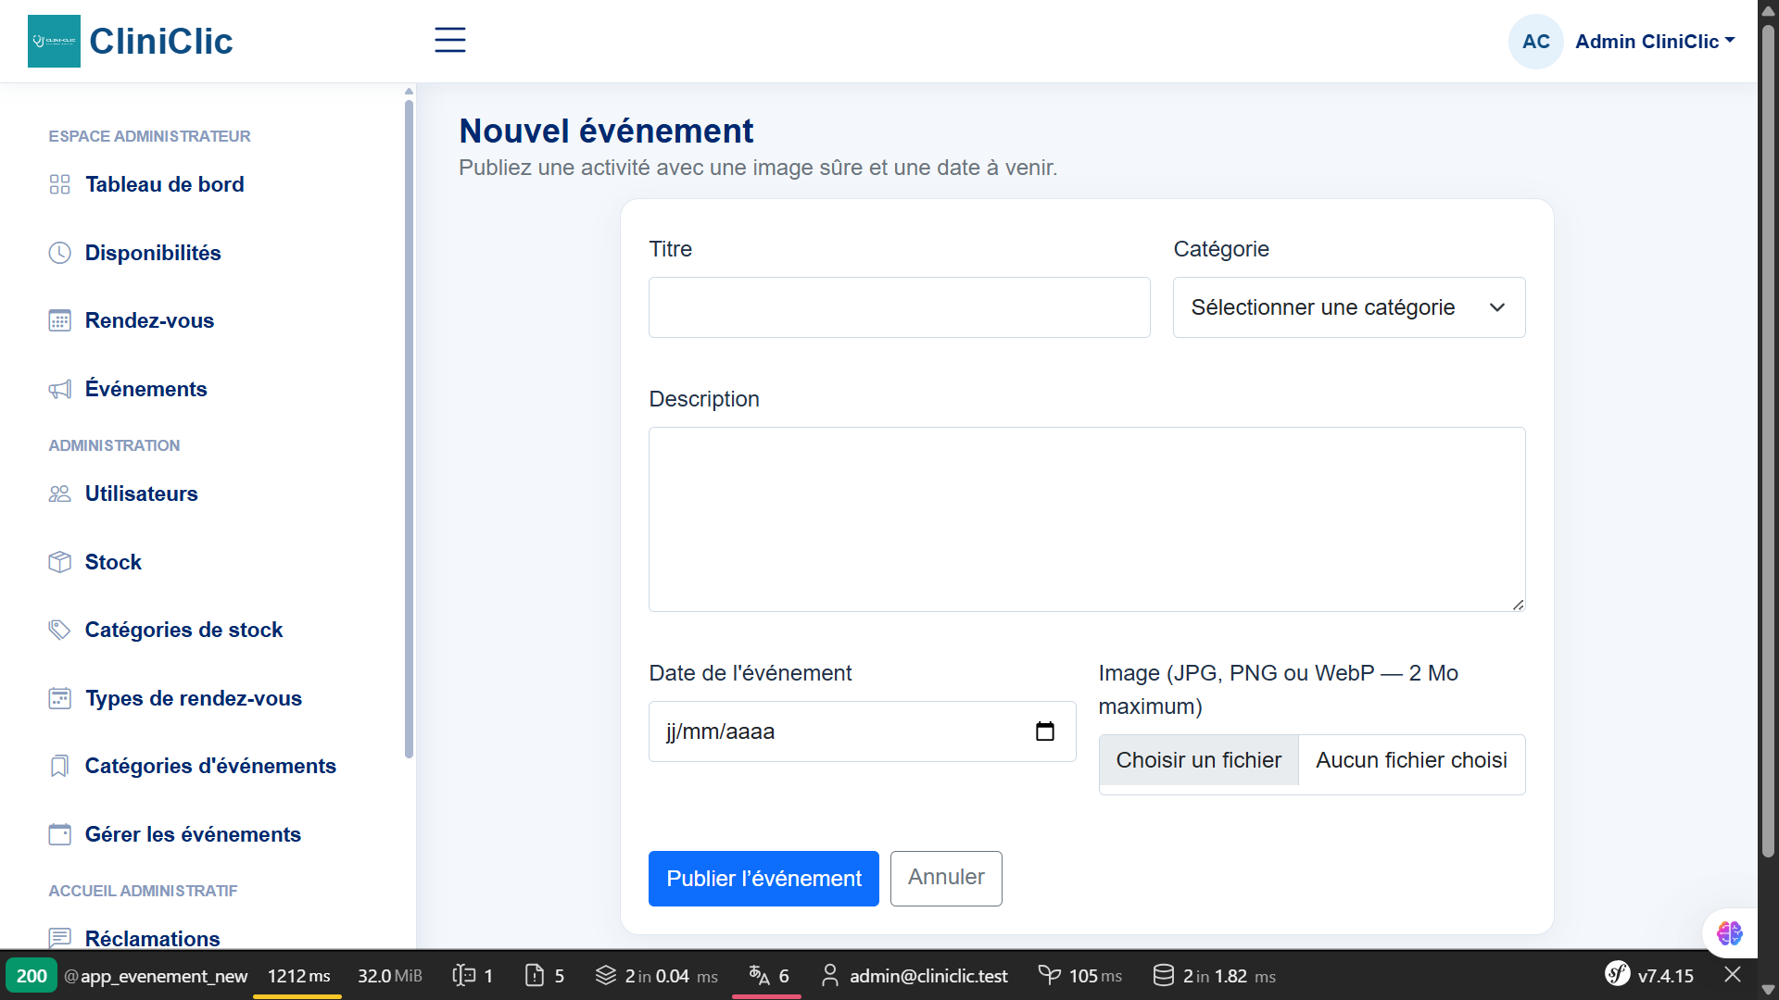Click the Nouvel événement heading
The height and width of the screenshot is (1000, 1779).
(606, 131)
